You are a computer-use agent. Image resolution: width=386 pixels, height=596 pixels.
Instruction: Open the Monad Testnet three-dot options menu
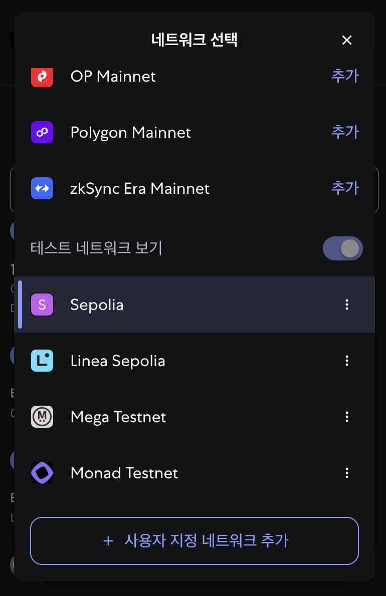pos(347,473)
